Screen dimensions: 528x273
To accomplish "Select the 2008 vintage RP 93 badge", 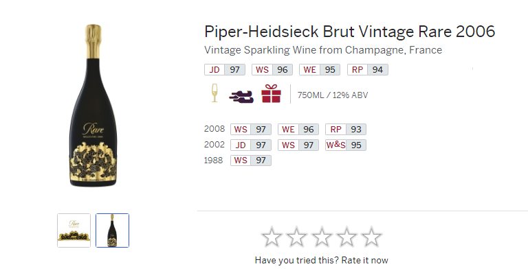I will (346, 129).
